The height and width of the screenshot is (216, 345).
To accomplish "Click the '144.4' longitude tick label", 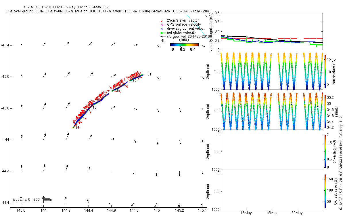I will [x=89, y=211].
